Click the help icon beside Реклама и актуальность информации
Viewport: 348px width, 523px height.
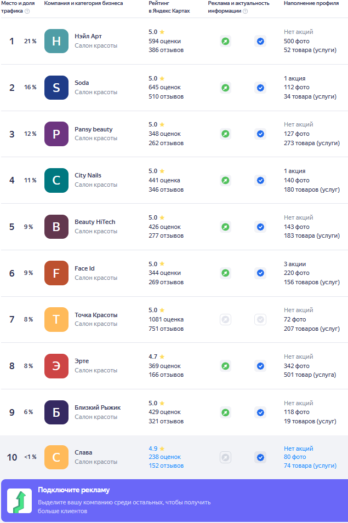pyautogui.click(x=245, y=11)
